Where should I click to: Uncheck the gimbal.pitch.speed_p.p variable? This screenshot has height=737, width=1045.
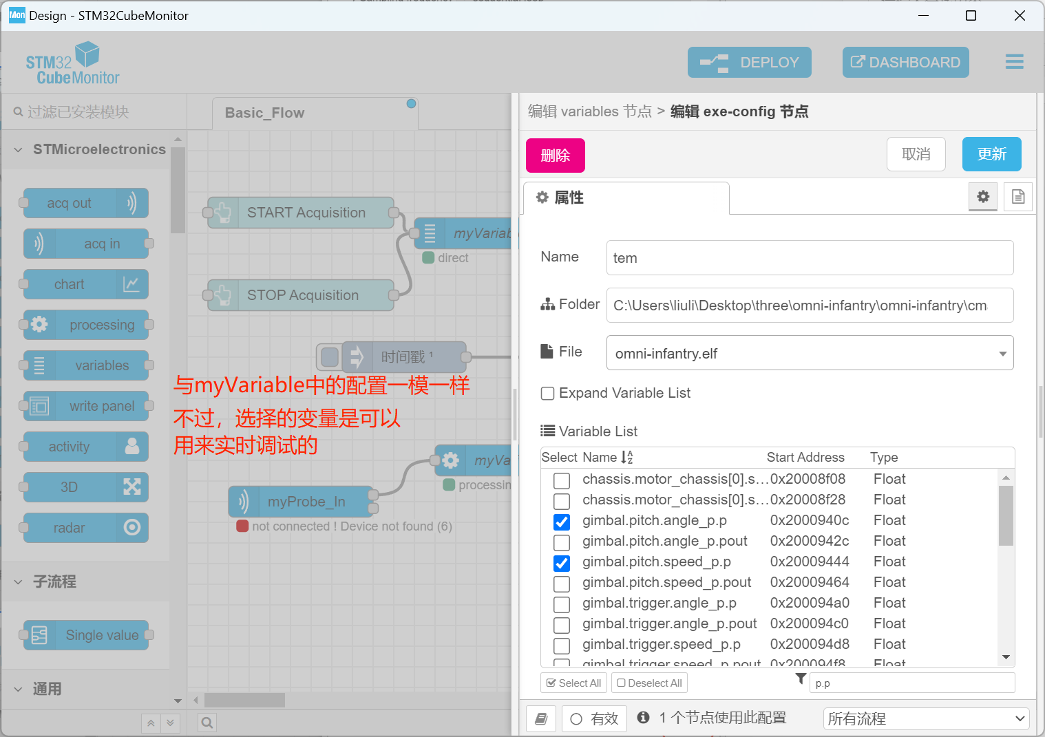point(562,563)
